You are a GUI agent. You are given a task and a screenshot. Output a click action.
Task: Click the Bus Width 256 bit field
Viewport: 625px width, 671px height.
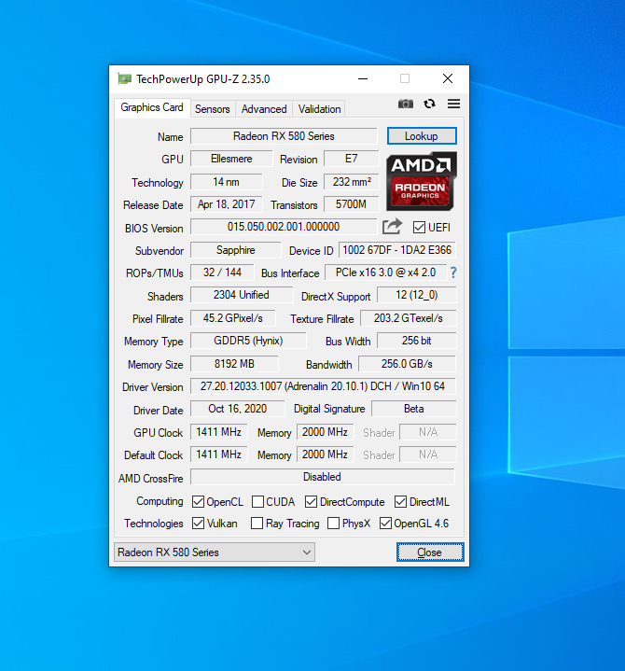[417, 341]
